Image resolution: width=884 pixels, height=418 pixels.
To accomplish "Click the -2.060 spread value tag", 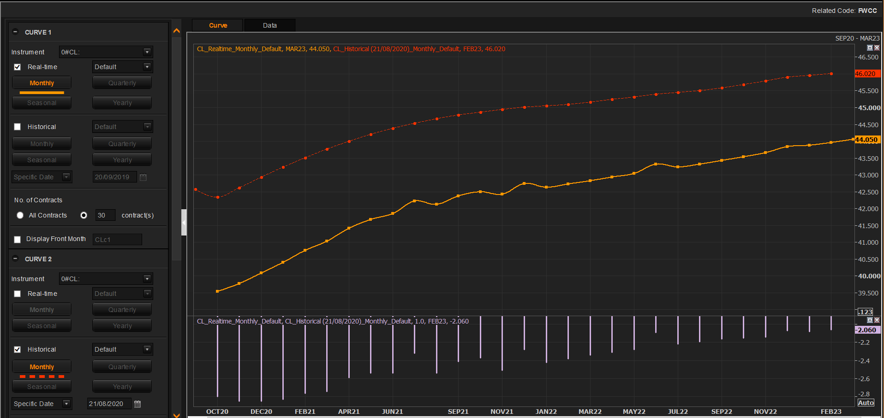I will point(868,330).
